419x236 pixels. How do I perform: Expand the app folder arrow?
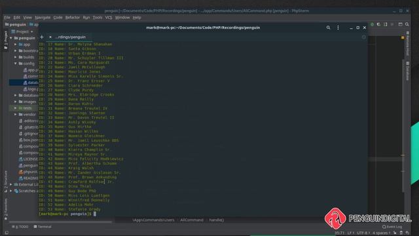[16, 45]
